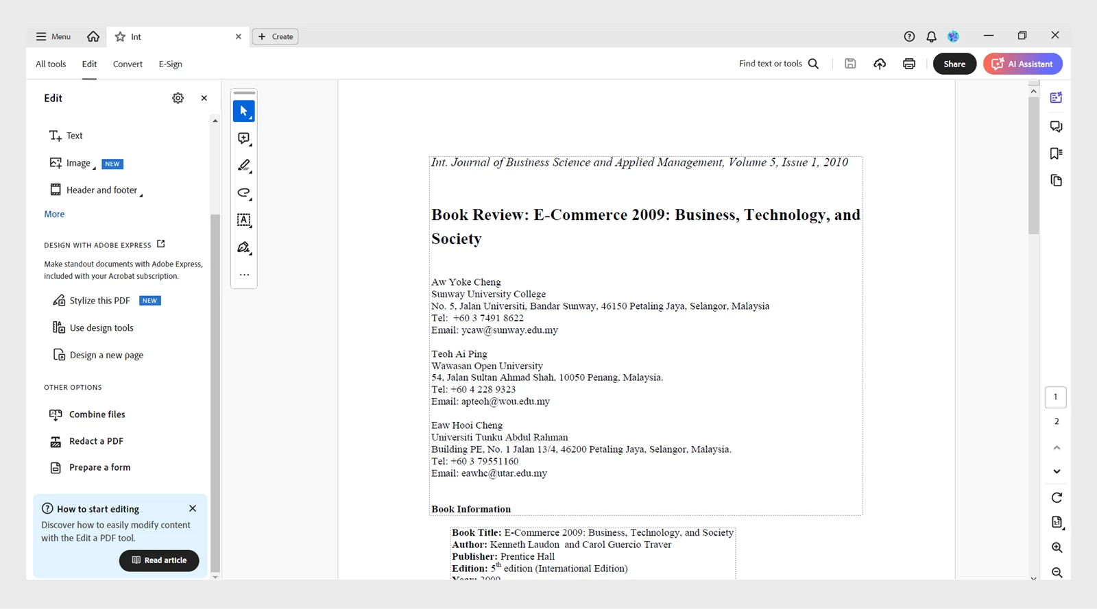Click the Book Information heading
The height and width of the screenshot is (609, 1097).
coord(471,509)
